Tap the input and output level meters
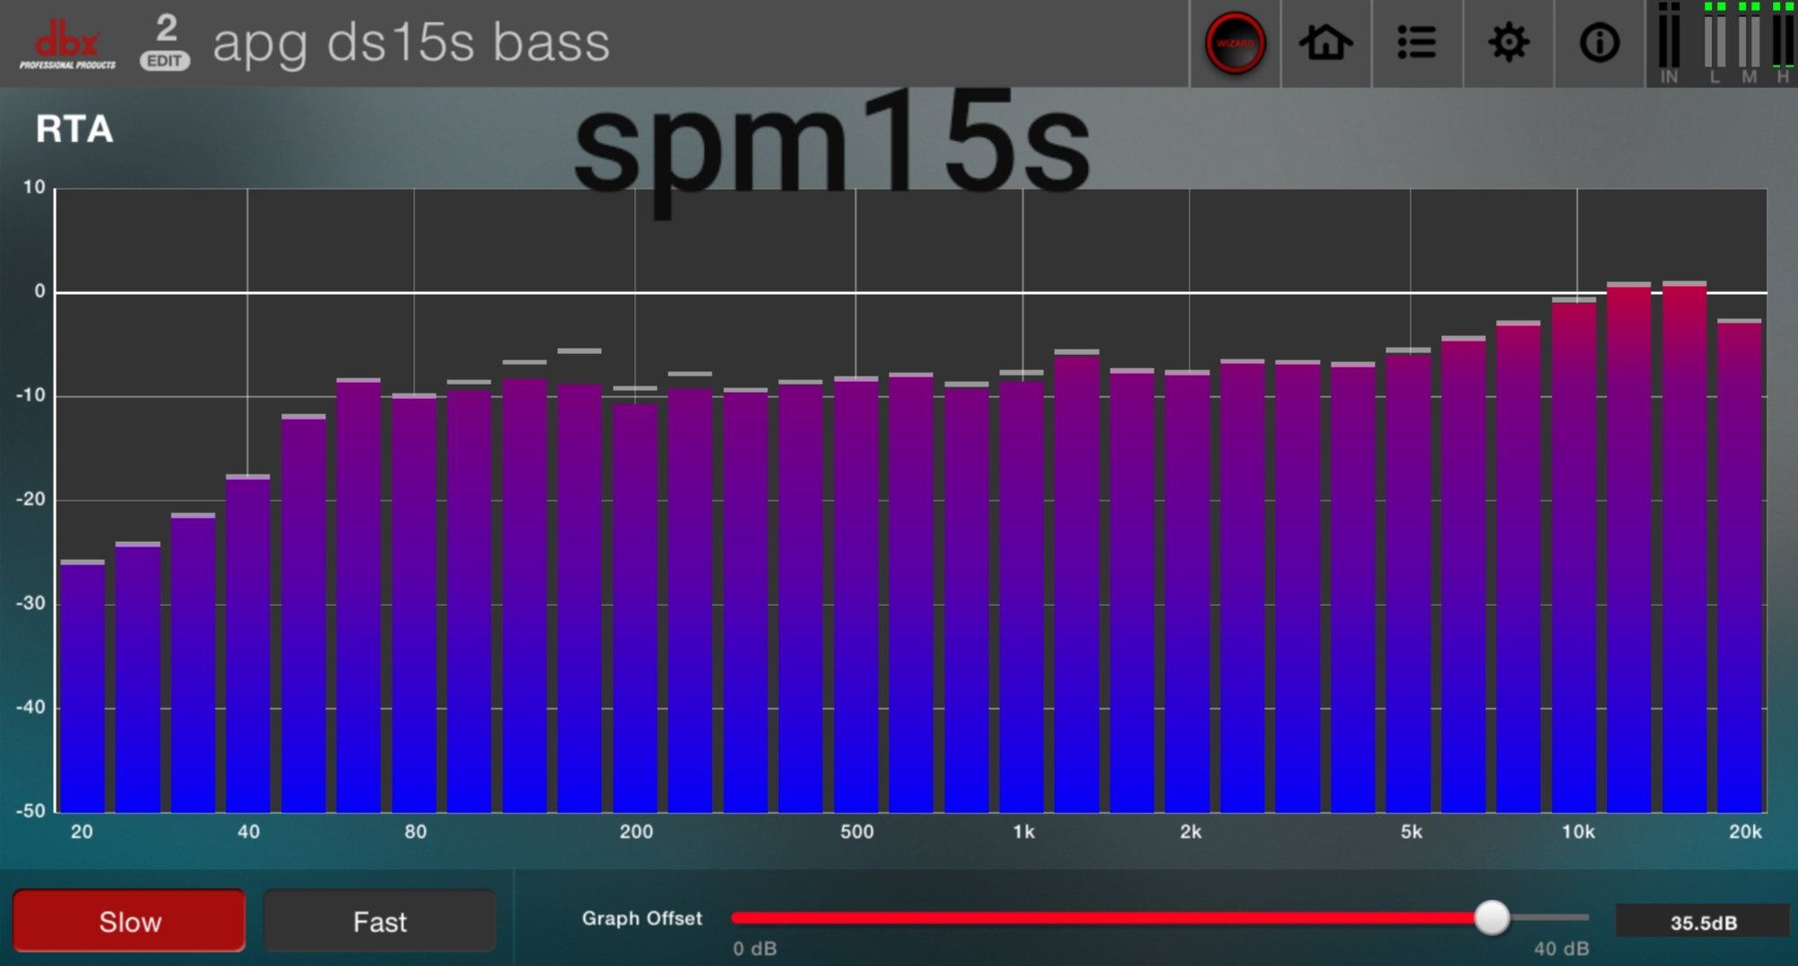The height and width of the screenshot is (966, 1798). 1723,43
